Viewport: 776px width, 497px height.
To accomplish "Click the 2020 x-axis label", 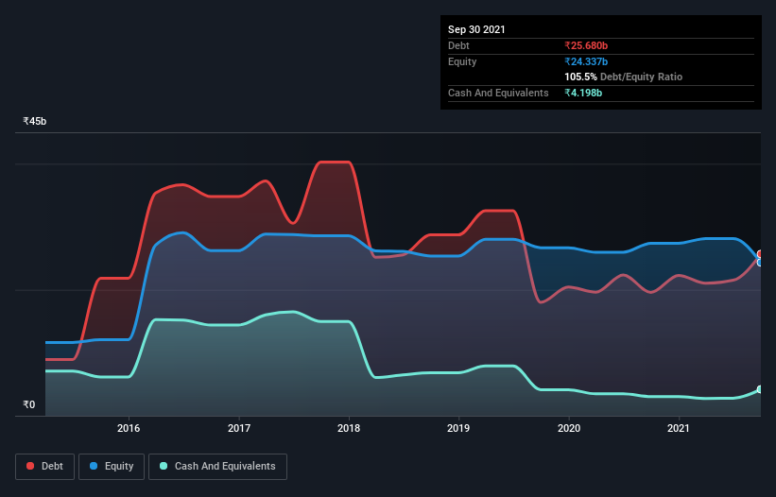I will pos(569,428).
